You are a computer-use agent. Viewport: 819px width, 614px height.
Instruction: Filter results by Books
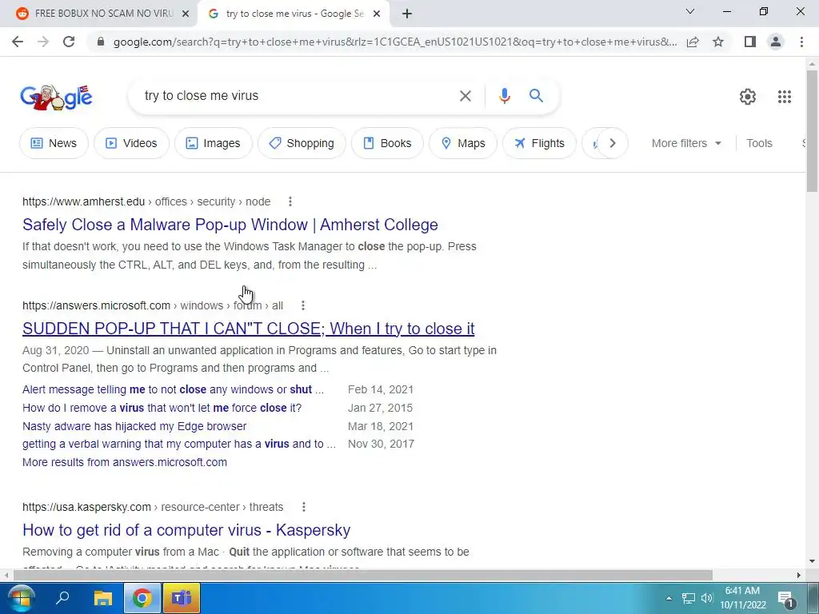click(388, 143)
